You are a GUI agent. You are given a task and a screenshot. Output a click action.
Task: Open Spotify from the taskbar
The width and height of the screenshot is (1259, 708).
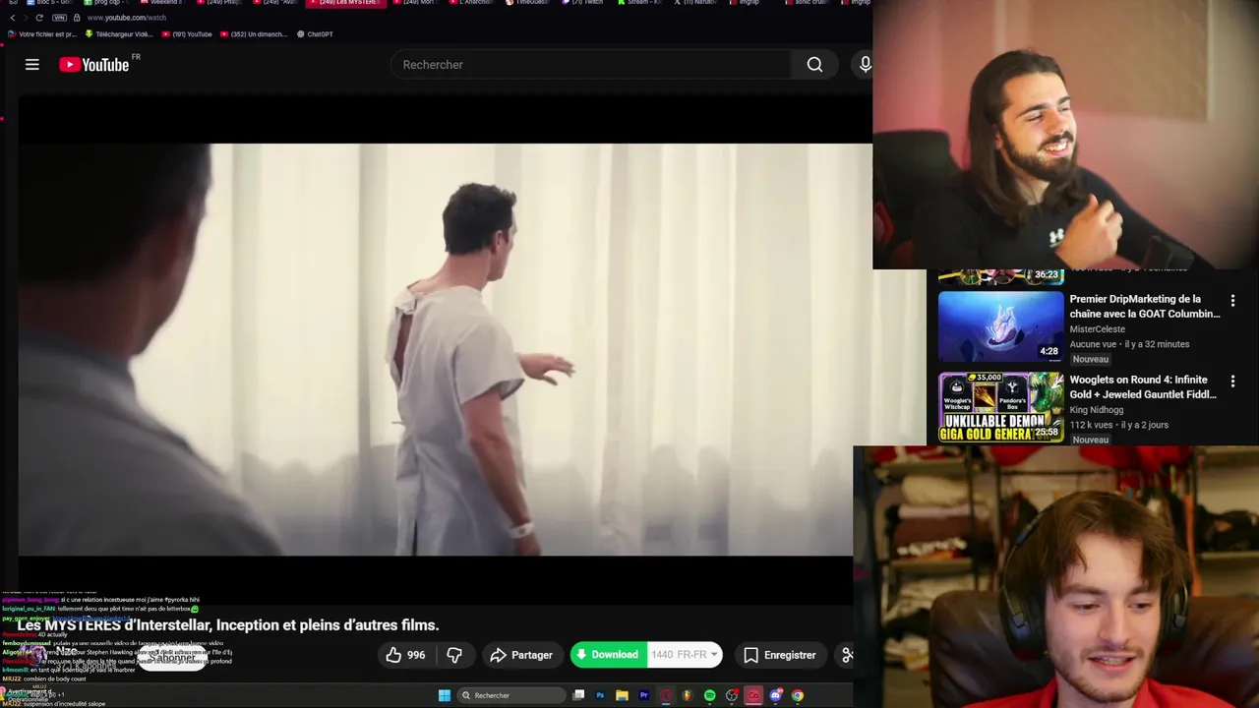coord(709,695)
